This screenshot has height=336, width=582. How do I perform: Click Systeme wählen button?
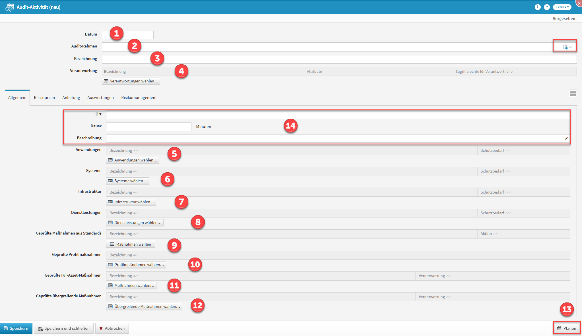[x=127, y=181]
